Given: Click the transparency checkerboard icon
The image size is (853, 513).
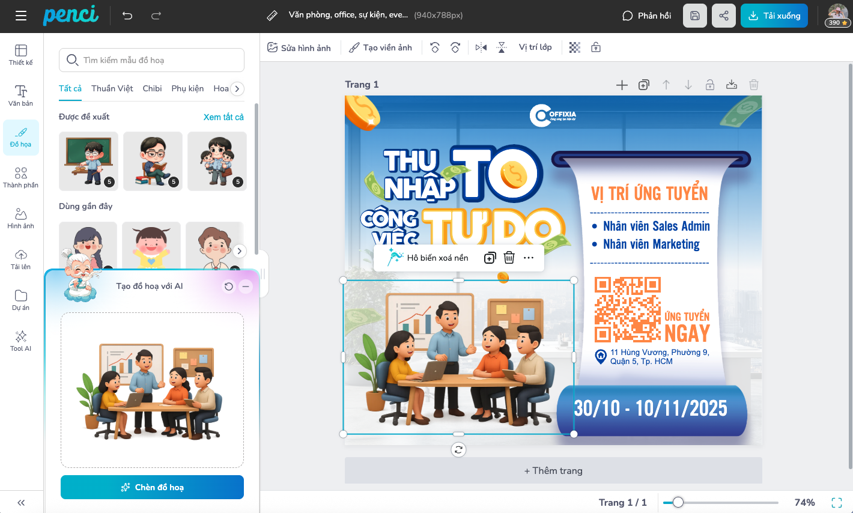Looking at the screenshot, I should pos(575,47).
